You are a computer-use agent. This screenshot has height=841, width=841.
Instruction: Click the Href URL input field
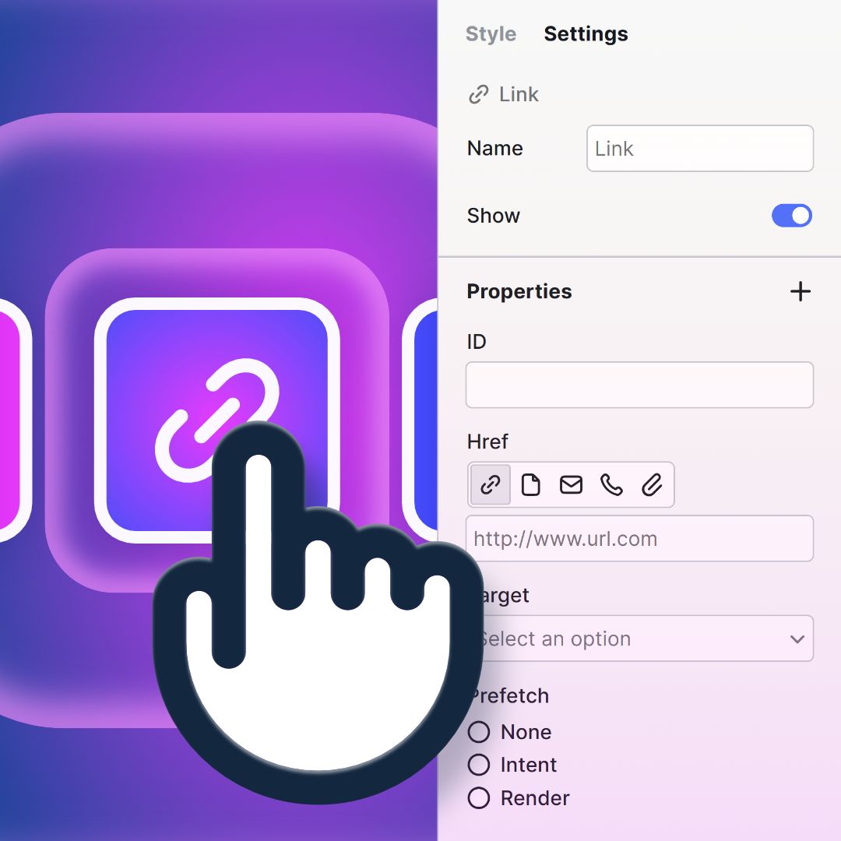[x=639, y=539]
